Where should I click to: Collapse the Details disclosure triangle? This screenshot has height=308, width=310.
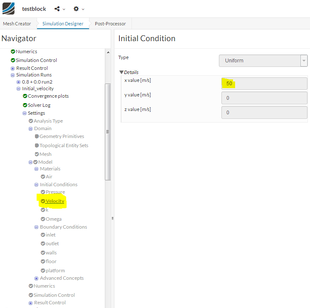pos(122,72)
